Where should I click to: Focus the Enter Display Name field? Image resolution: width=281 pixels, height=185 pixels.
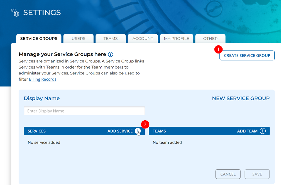84,111
